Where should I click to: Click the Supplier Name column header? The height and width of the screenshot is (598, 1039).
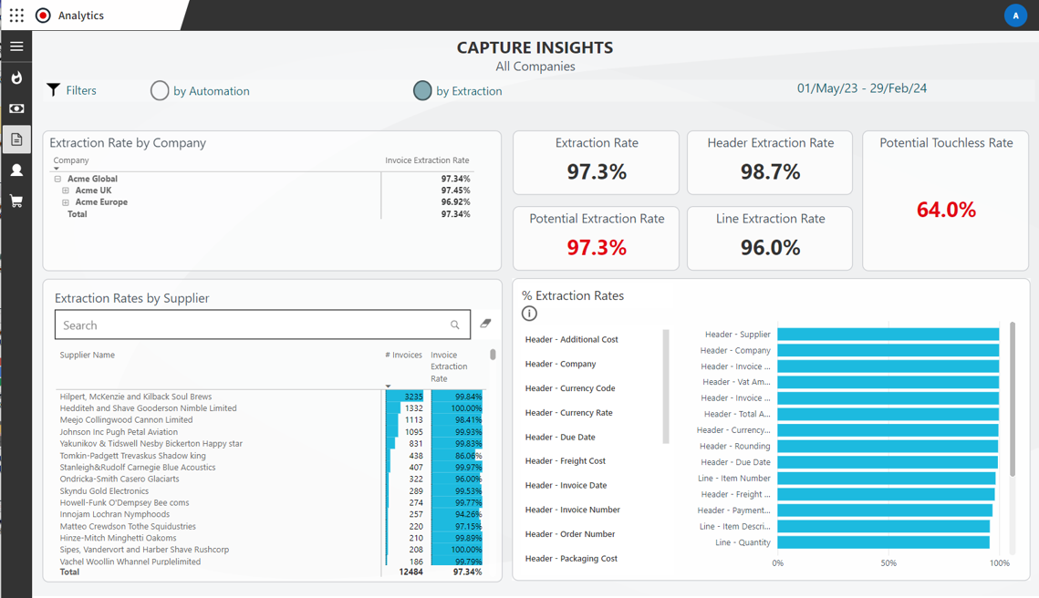pos(88,355)
